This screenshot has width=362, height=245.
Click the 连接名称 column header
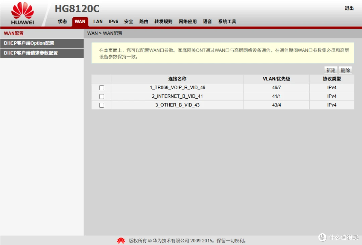pyautogui.click(x=177, y=79)
